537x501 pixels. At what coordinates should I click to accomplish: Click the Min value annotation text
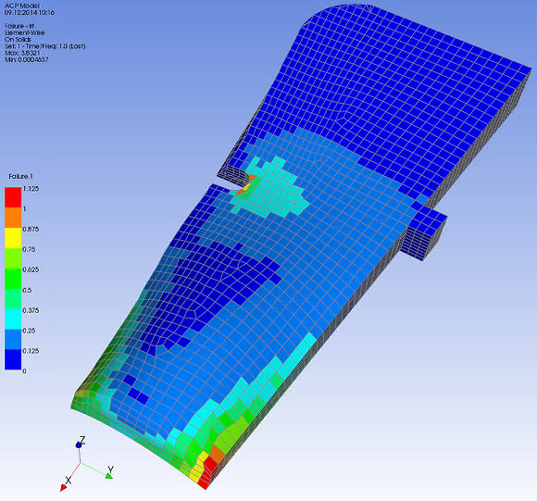(x=26, y=59)
